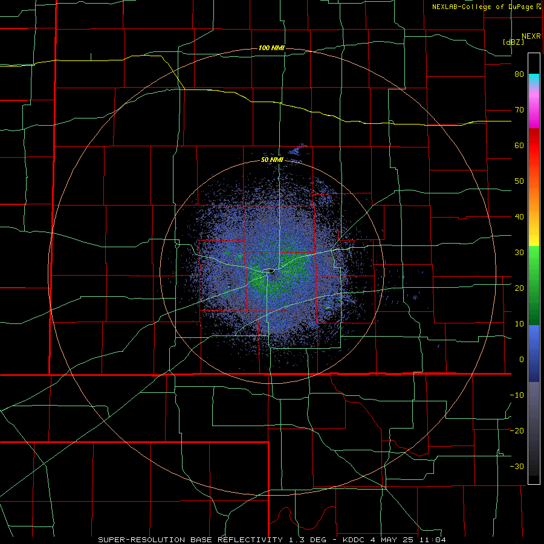
Task: Click the KDDC radar site marker at center
Action: tap(271, 271)
